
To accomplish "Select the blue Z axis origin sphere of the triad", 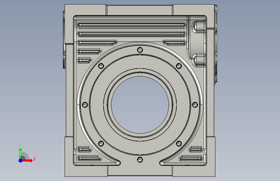I will (x=21, y=160).
